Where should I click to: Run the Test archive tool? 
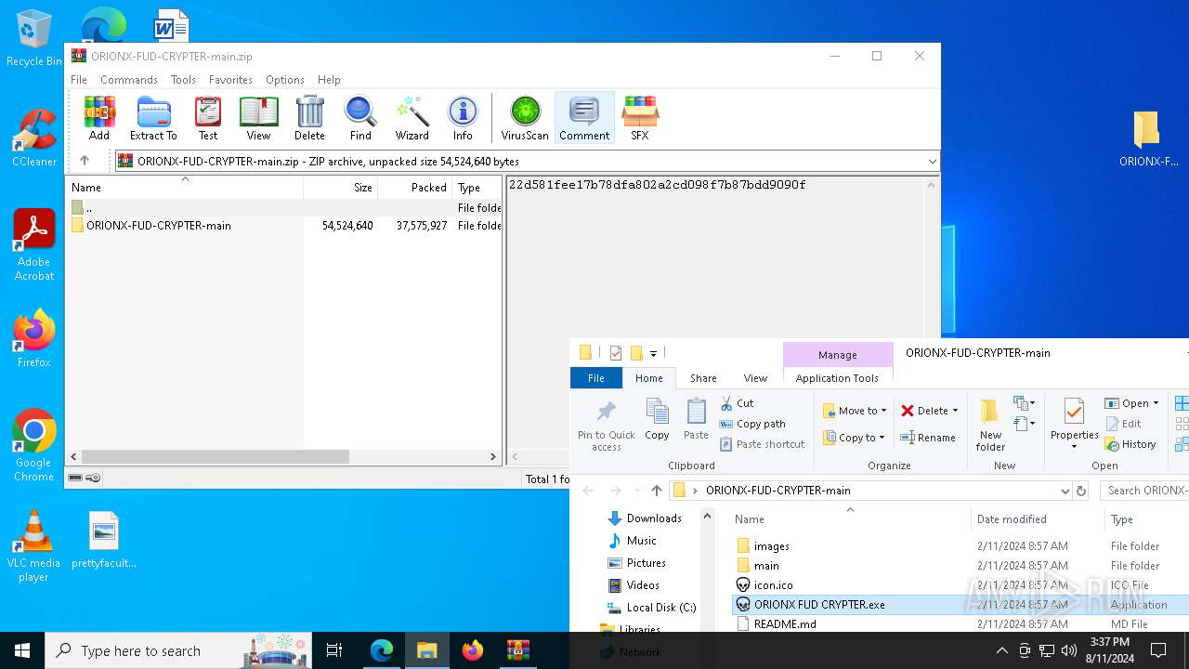pos(208,118)
